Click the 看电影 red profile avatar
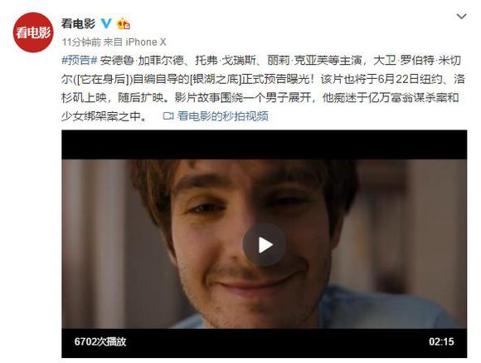 (33, 32)
